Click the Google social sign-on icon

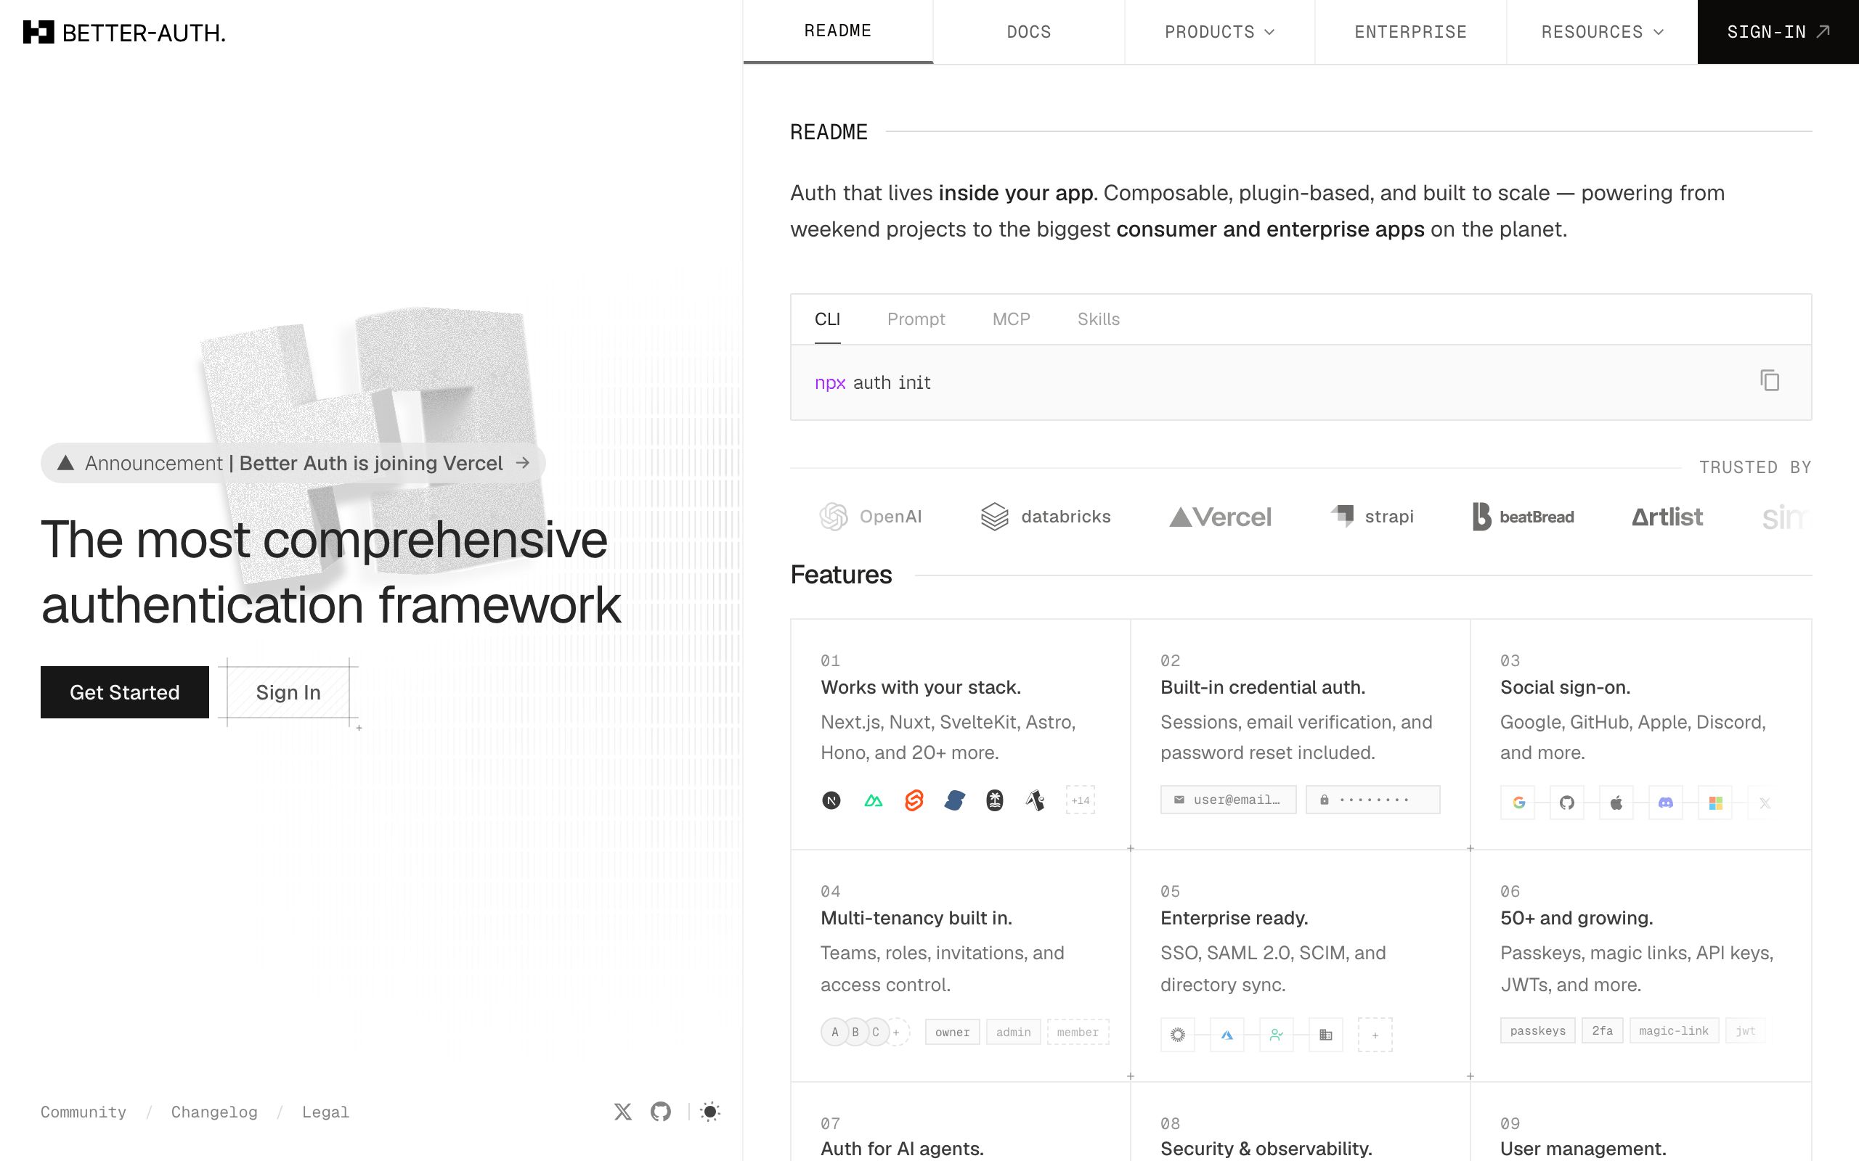click(x=1518, y=803)
